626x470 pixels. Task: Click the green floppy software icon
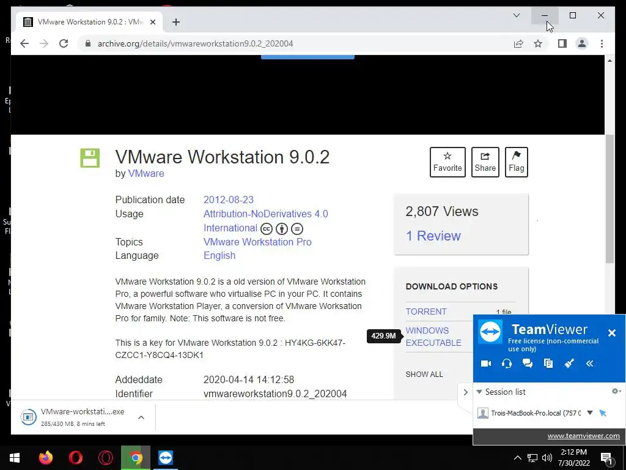point(90,158)
